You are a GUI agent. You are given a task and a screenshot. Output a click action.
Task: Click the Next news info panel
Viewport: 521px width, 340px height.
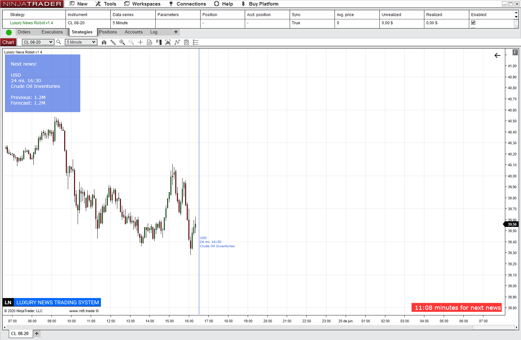43,83
